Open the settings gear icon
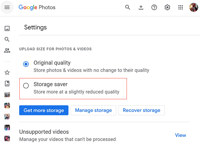This screenshot has width=200, height=143. tap(167, 7)
